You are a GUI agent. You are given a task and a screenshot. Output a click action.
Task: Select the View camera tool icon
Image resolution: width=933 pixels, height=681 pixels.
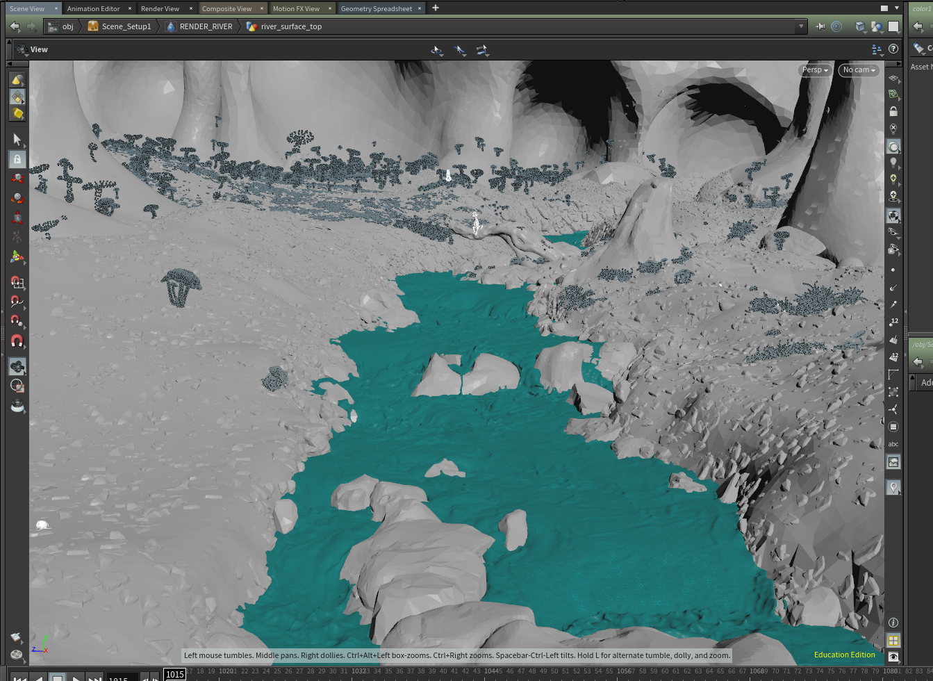click(x=17, y=366)
